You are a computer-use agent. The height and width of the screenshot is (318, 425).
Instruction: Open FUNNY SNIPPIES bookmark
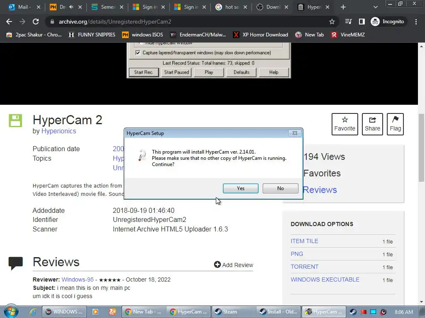coord(92,35)
